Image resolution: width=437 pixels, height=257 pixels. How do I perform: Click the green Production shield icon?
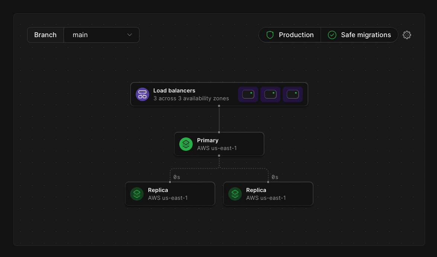pos(270,35)
